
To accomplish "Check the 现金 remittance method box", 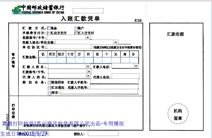I will click(49, 28).
